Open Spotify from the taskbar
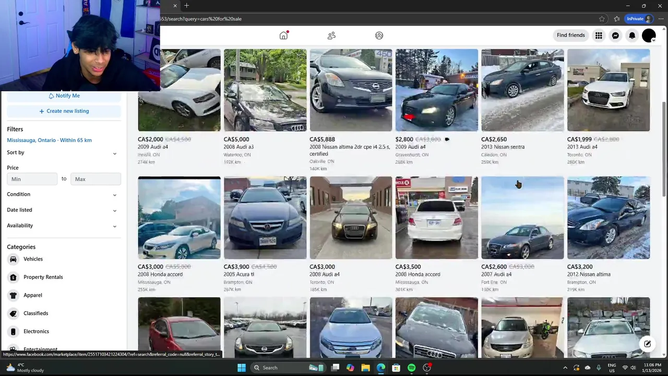 [x=411, y=368]
